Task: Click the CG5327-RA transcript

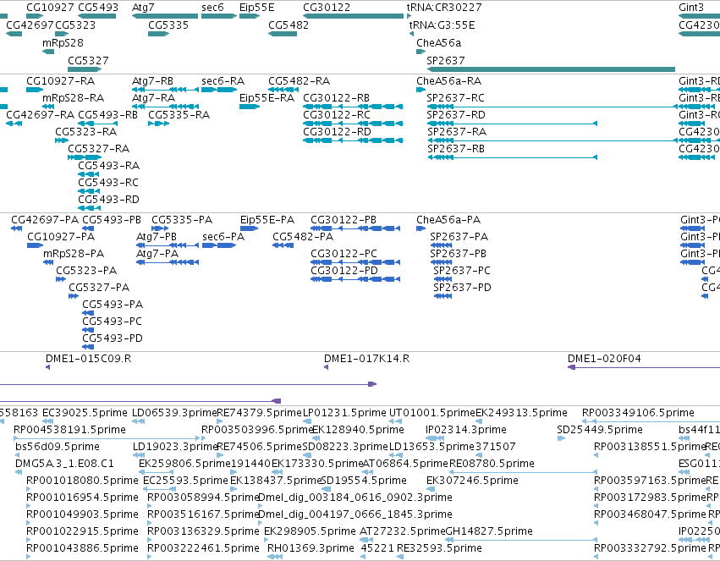Action: pyautogui.click(x=85, y=157)
